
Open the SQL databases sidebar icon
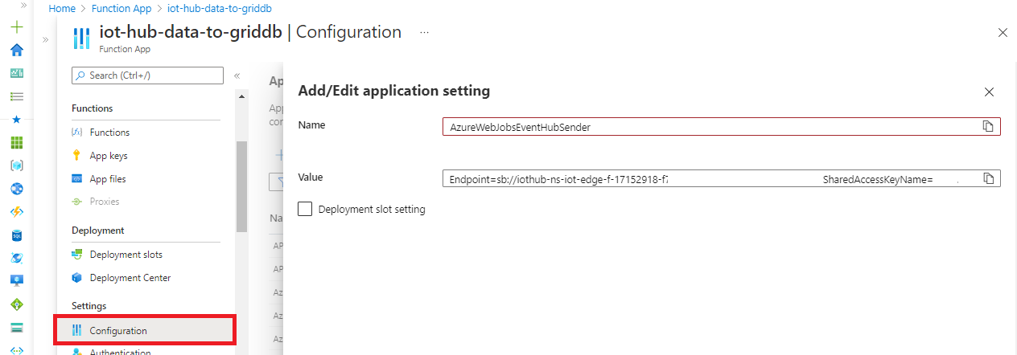click(x=16, y=235)
